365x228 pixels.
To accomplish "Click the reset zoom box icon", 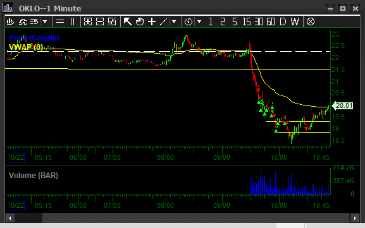I will (x=112, y=21).
